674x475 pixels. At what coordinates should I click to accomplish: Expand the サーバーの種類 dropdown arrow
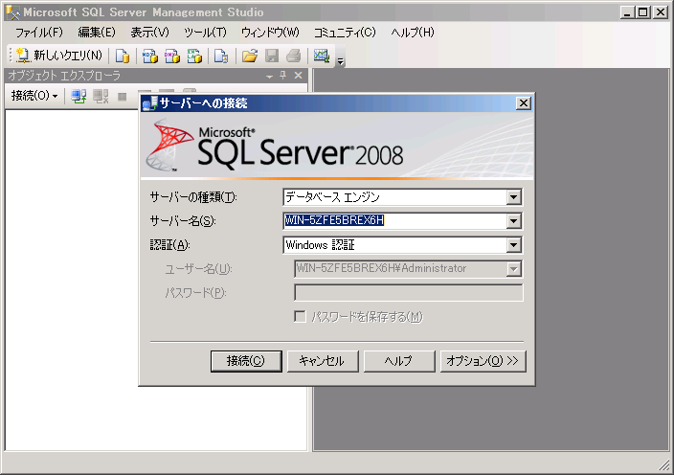514,197
